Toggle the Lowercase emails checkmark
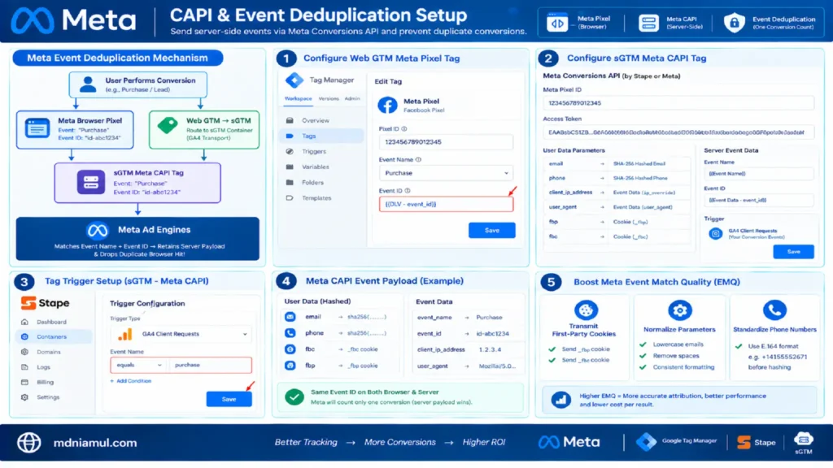 point(643,344)
